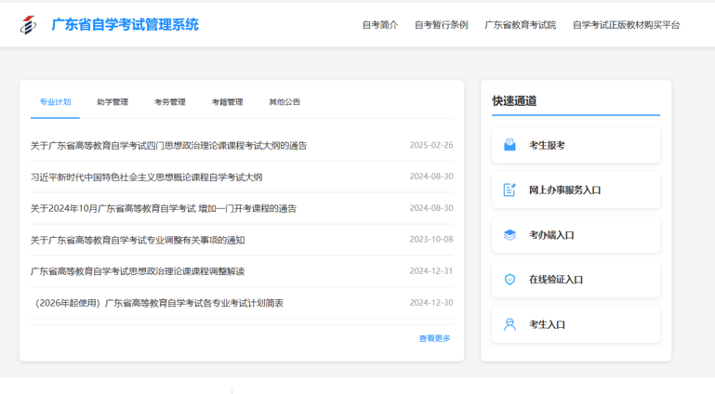Click the 考生报名 inbox icon
This screenshot has width=715, height=394.
(x=510, y=145)
